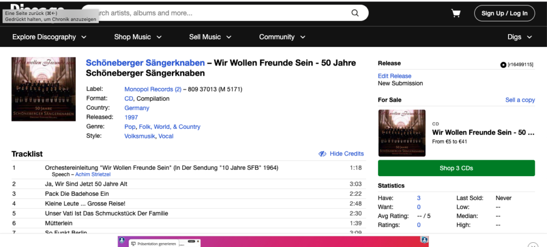Select track Pack Die Badehose Ein

tap(77, 194)
